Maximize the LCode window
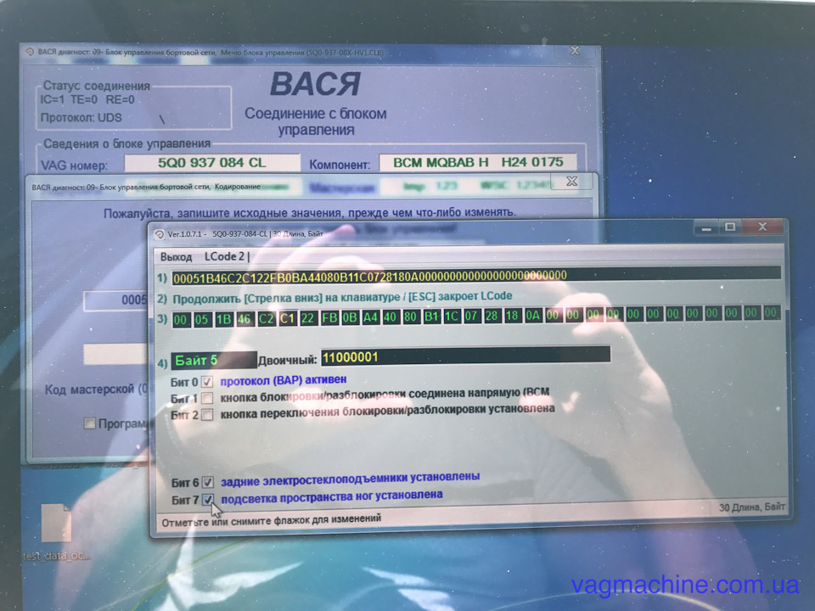815x611 pixels. click(x=730, y=227)
